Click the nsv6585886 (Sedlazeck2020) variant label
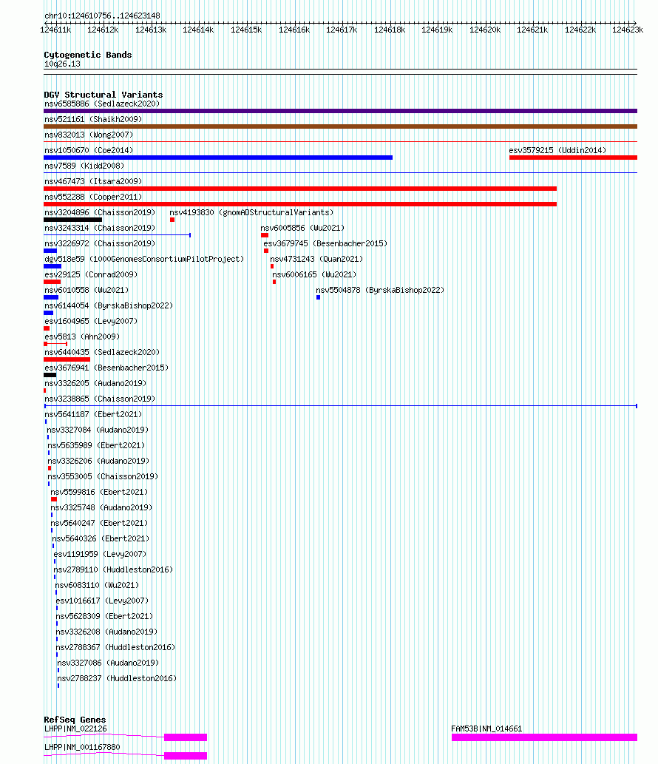This screenshot has width=658, height=764. coord(102,104)
